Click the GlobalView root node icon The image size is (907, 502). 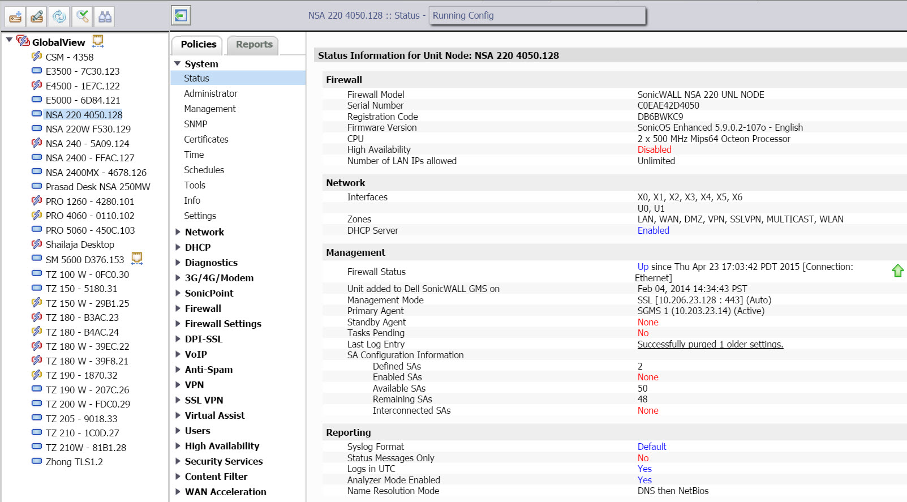(x=23, y=41)
